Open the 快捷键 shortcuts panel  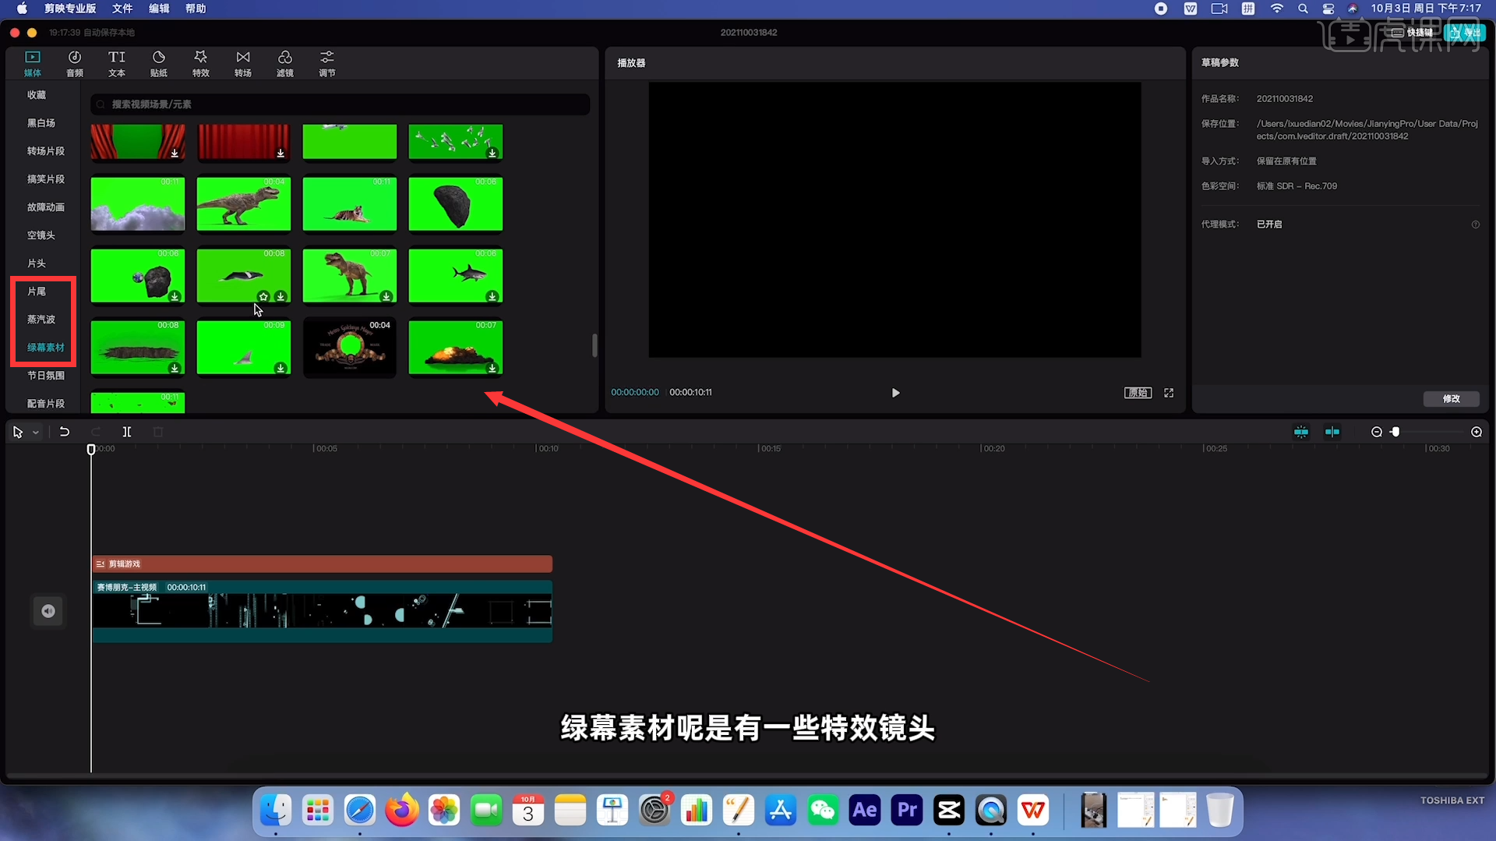point(1412,33)
